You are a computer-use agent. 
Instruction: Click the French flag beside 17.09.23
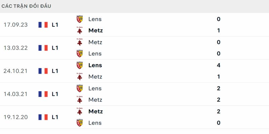[x=43, y=25]
